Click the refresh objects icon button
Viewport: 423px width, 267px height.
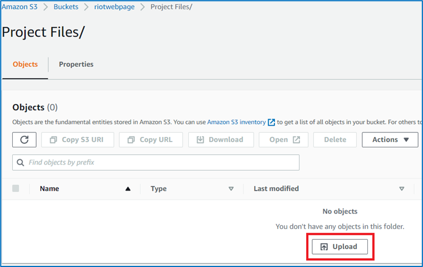pyautogui.click(x=24, y=140)
